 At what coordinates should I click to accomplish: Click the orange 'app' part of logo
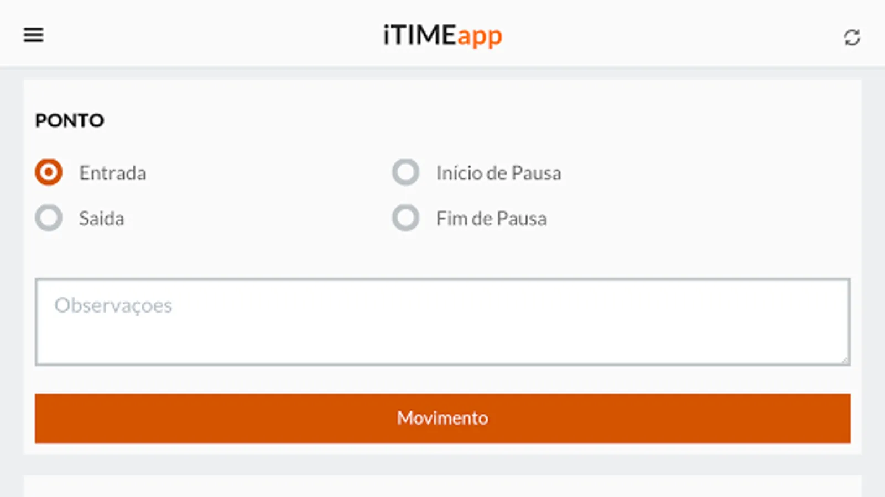click(x=480, y=36)
